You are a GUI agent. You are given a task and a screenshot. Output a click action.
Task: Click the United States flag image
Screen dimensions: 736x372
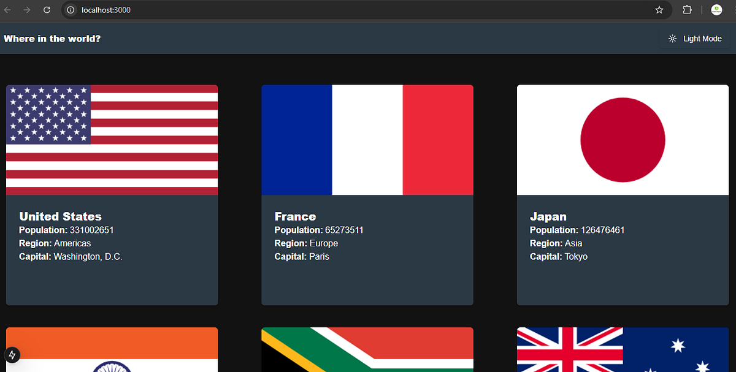coord(112,140)
